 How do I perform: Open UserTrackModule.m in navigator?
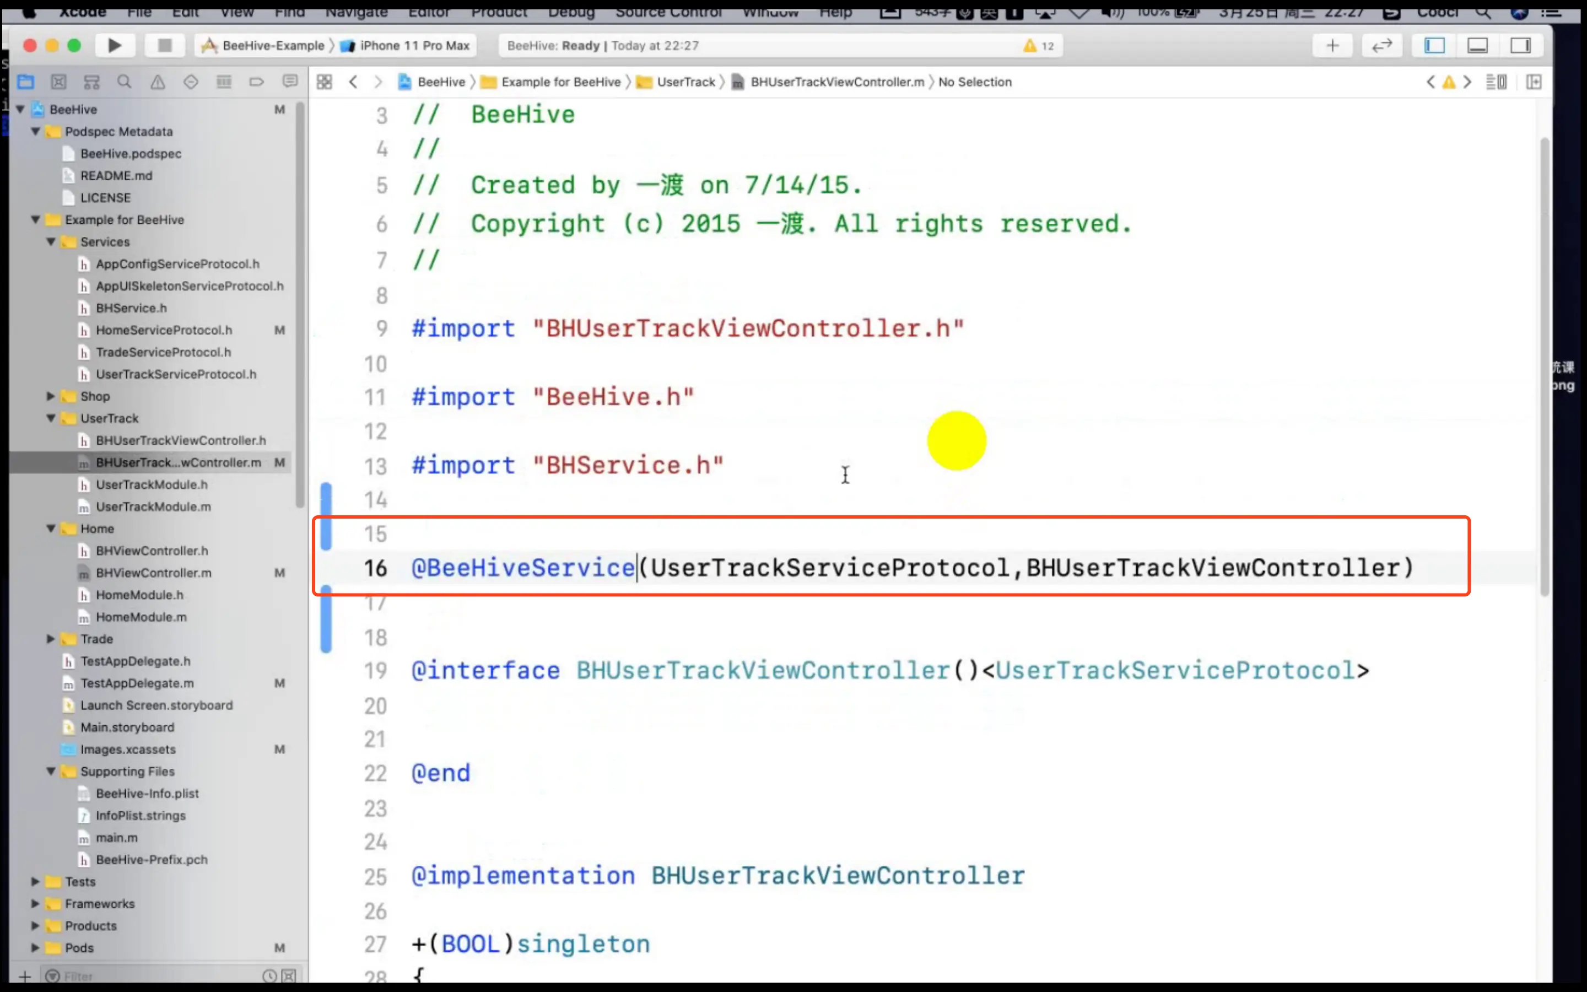153,506
